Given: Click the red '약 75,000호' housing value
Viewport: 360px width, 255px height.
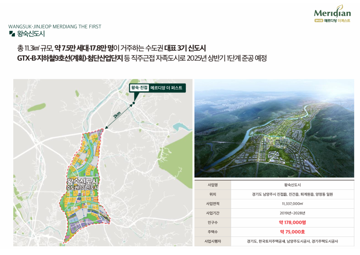Looking at the screenshot, I should tap(292, 232).
